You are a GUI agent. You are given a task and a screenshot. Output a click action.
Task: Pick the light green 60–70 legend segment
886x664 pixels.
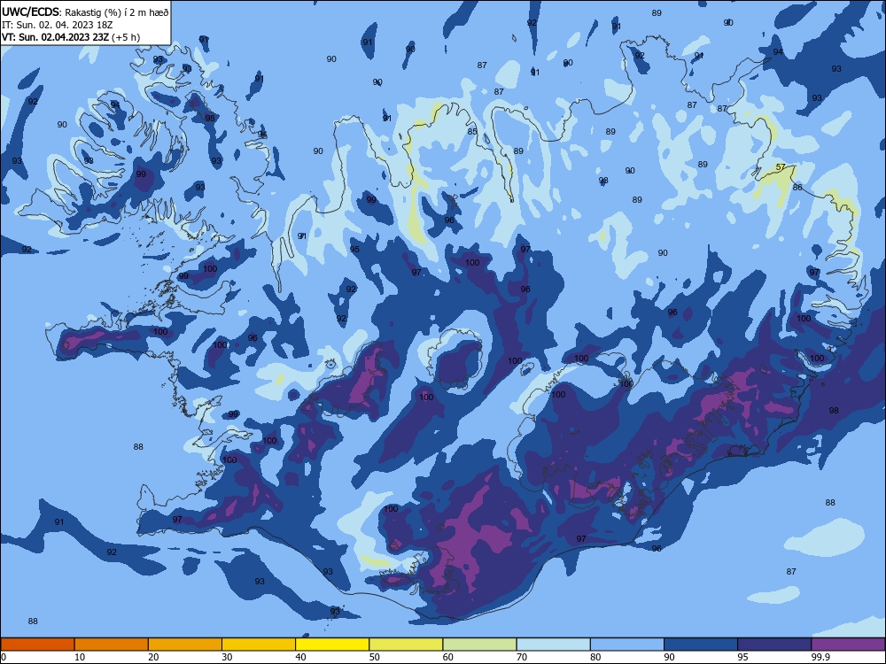click(x=479, y=645)
